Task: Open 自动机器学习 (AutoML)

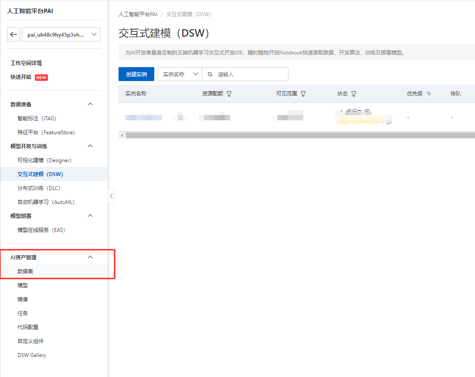Action: coord(46,202)
